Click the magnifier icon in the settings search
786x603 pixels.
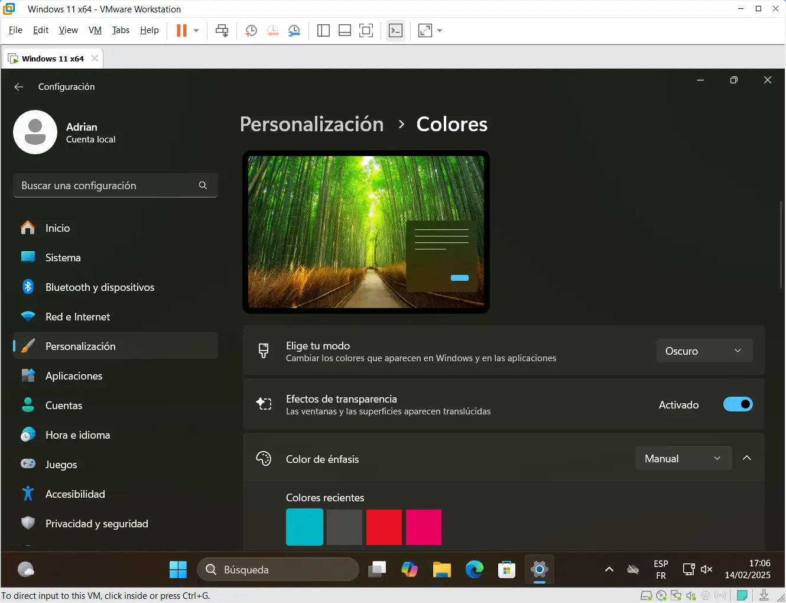203,186
